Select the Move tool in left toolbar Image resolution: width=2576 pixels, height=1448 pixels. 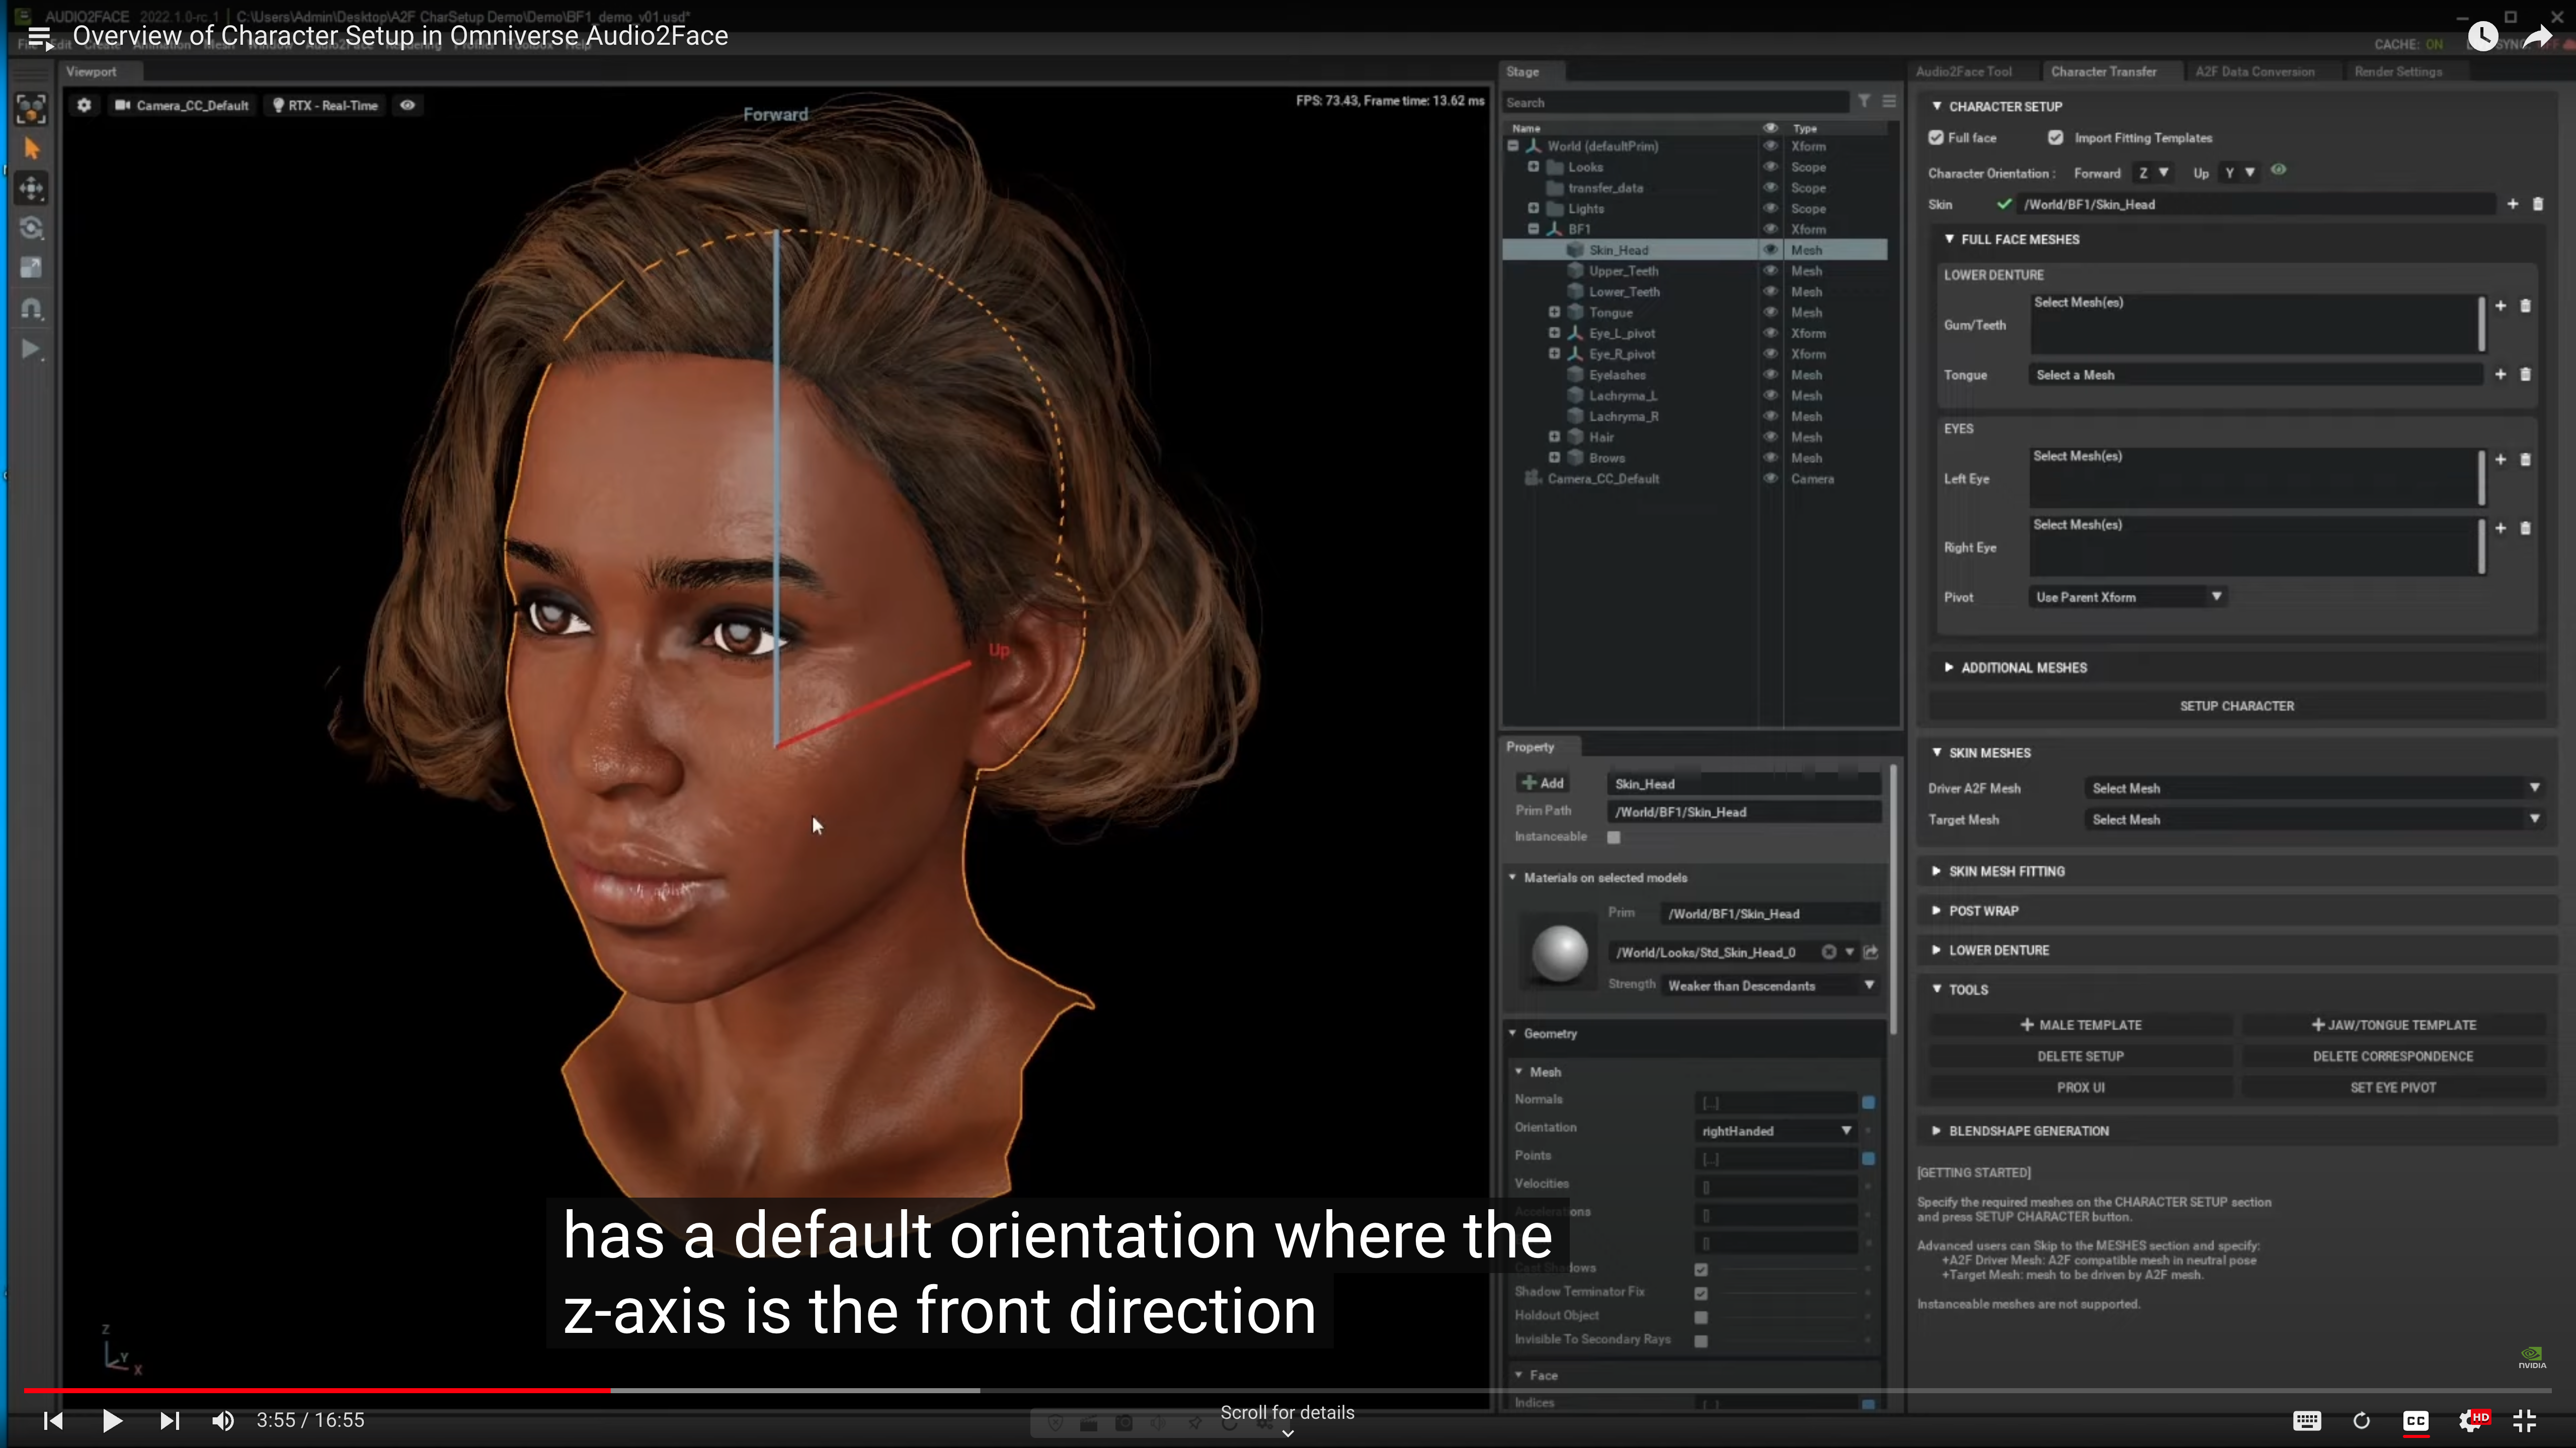click(32, 188)
